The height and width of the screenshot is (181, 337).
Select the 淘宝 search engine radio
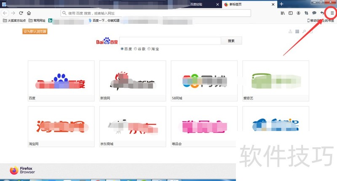pos(149,49)
